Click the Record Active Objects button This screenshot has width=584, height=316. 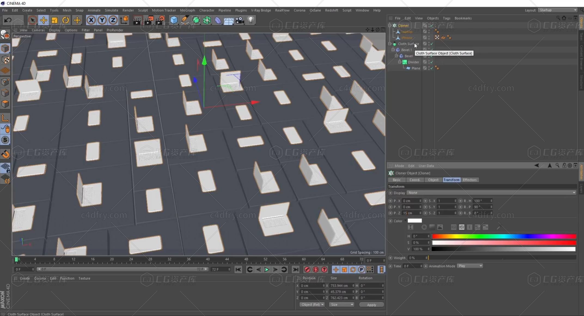(307, 269)
